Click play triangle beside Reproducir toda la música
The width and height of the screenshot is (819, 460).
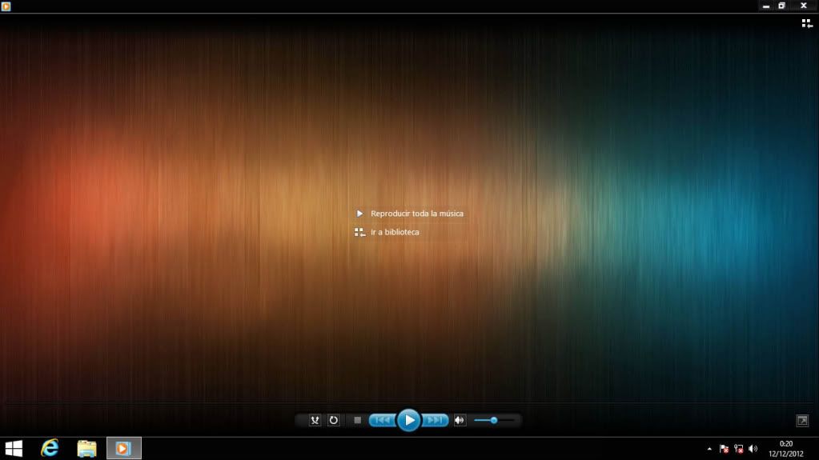click(359, 214)
